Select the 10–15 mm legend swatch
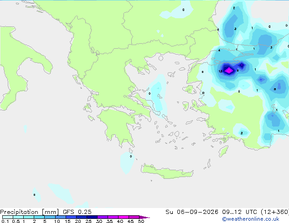 pyautogui.click(x=60, y=217)
